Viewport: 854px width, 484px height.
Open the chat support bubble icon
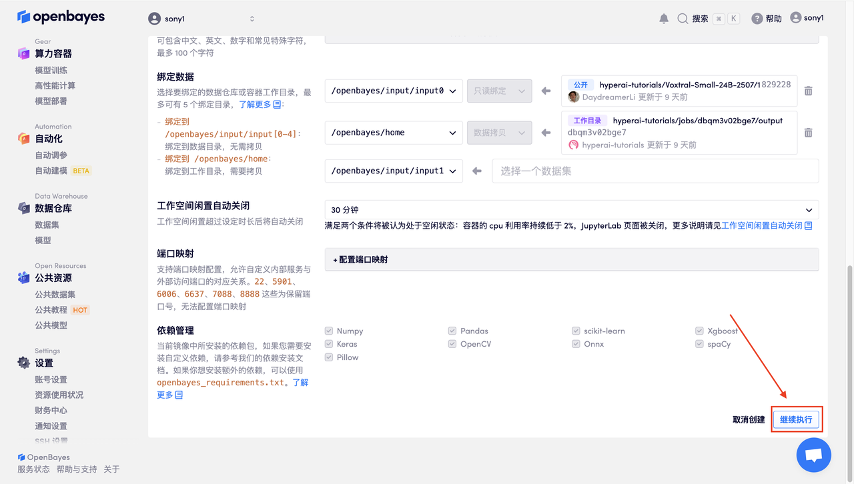813,454
